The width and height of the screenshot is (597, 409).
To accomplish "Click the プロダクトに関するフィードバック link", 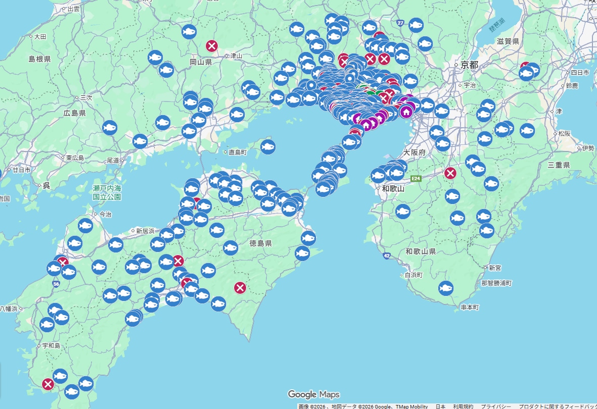I will (558, 406).
